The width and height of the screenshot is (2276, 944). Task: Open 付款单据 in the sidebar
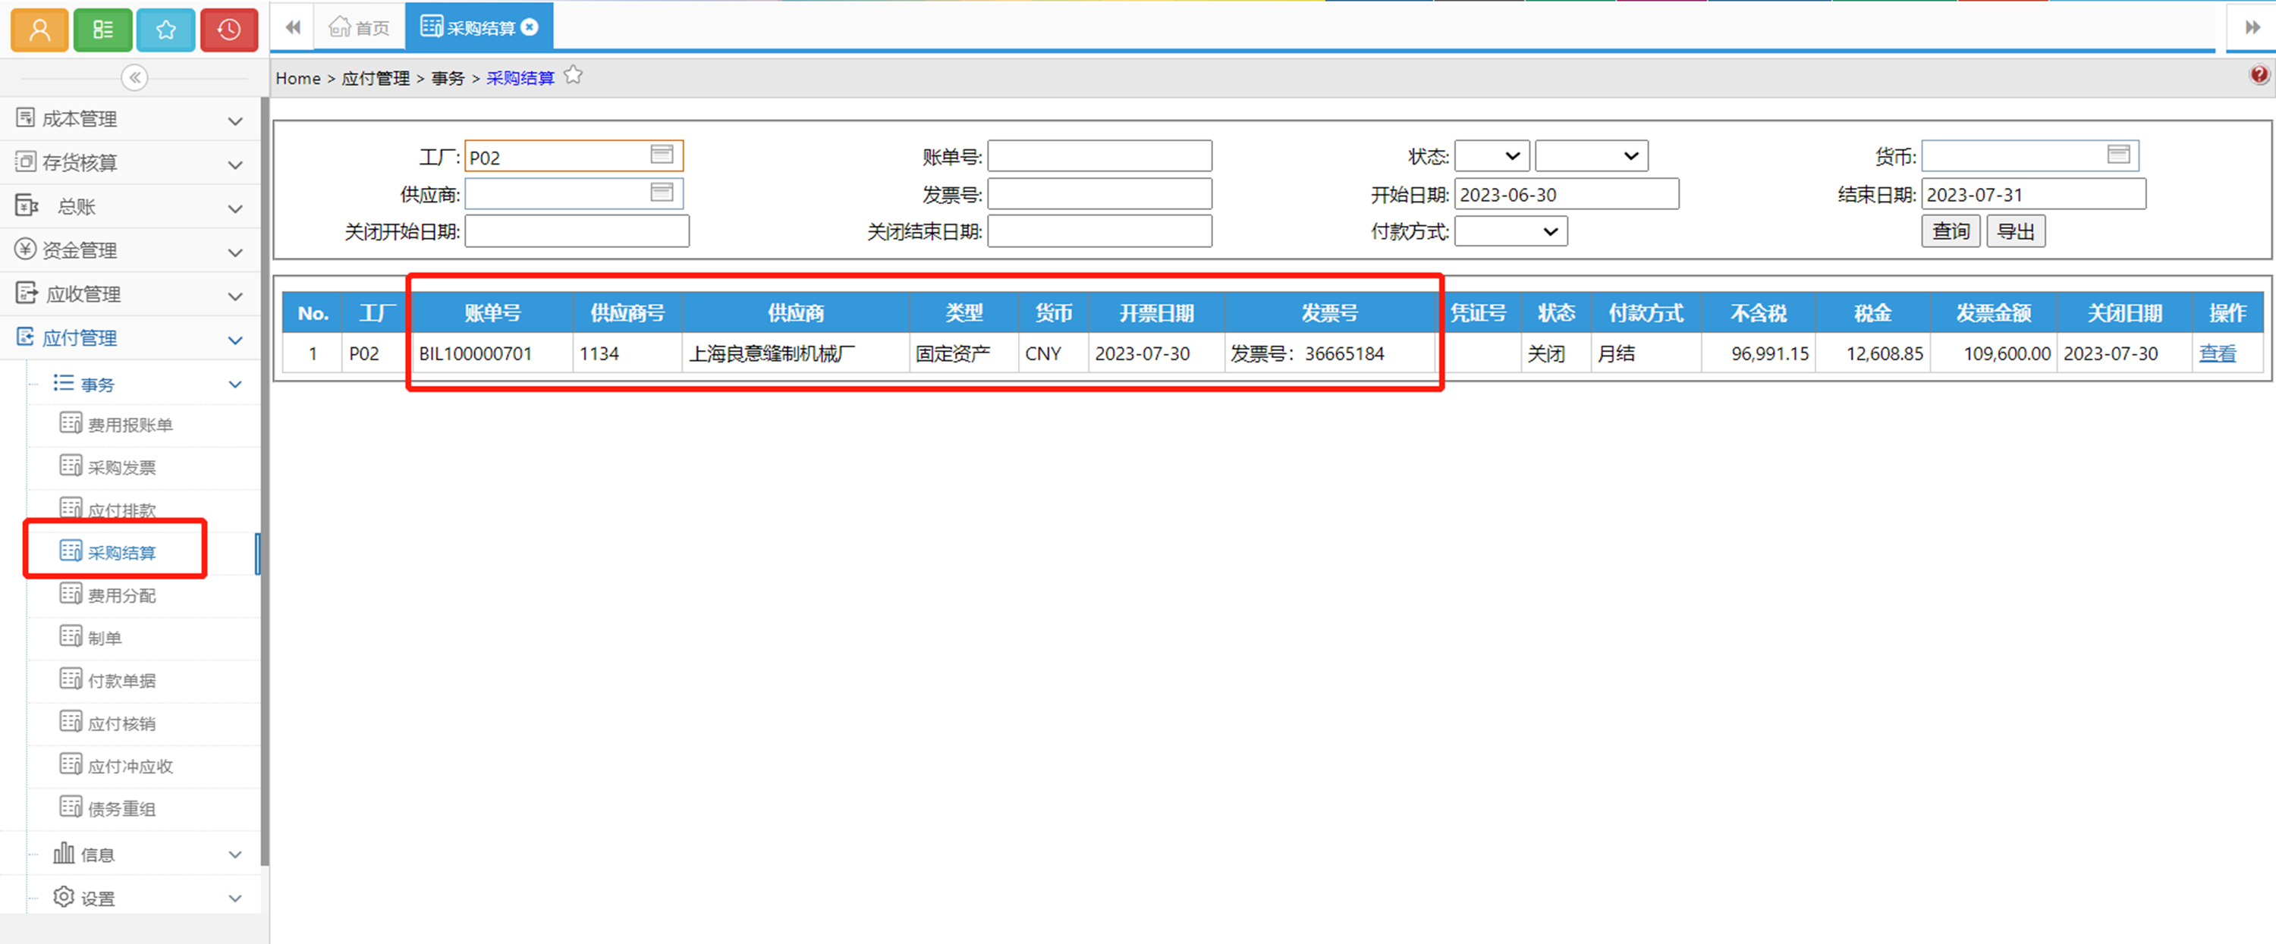[x=121, y=680]
